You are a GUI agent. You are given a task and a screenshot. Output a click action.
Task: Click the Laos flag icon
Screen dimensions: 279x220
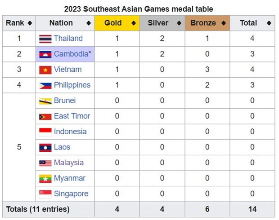[x=45, y=148]
